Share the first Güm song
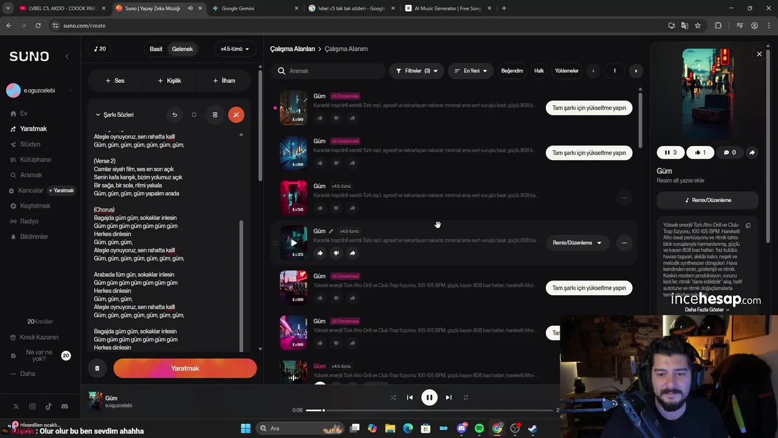The image size is (778, 438). (x=353, y=118)
